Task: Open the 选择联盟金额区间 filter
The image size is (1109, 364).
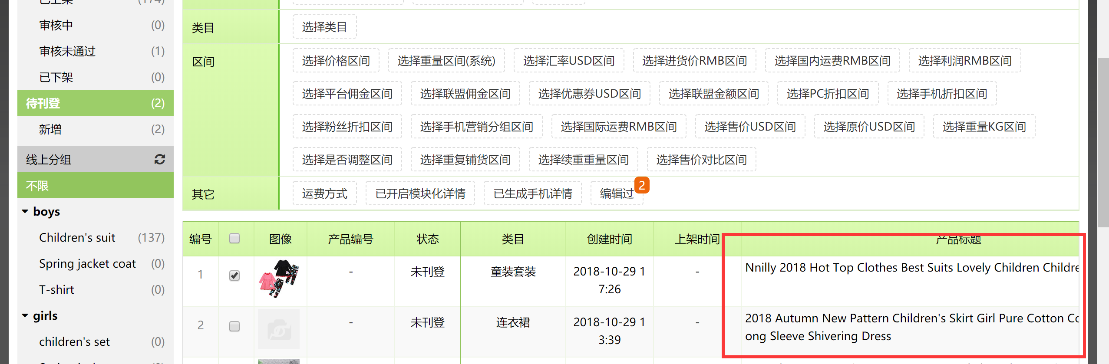Action: [713, 94]
